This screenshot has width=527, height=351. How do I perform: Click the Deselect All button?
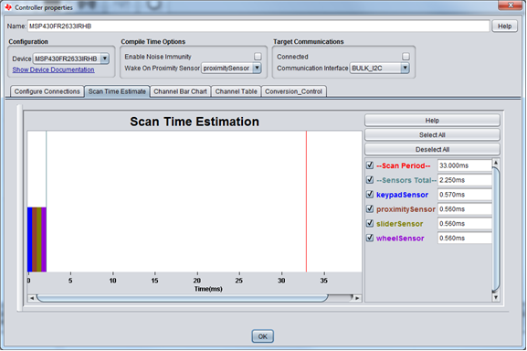[x=432, y=149]
